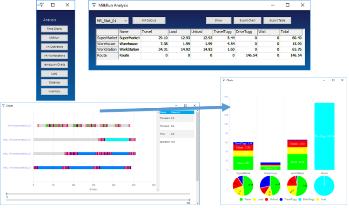Screen dimensions: 349x208
Task: Select the DriveTugg column header
Action: click(x=246, y=32)
